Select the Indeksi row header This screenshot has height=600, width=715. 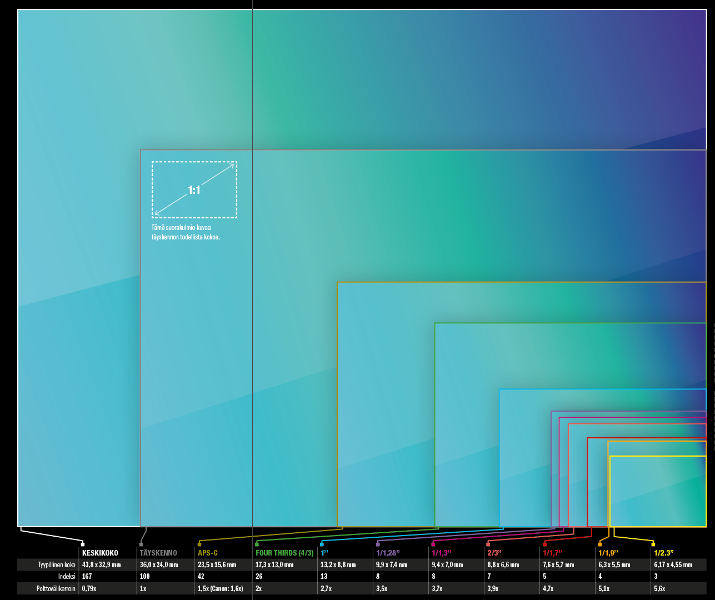(67, 576)
